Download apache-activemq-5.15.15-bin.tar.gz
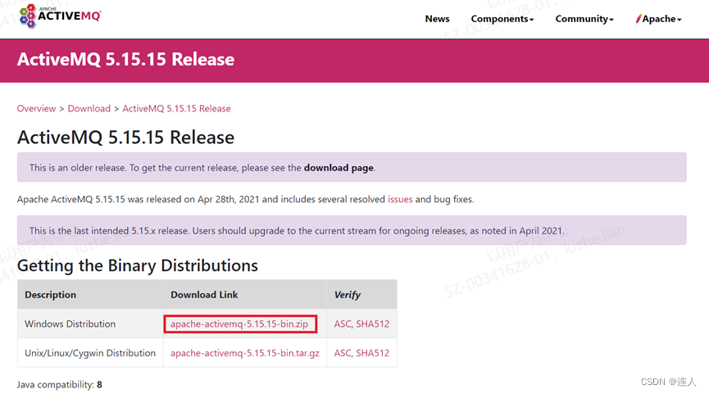Viewport: 709px width, 394px height. pos(244,353)
